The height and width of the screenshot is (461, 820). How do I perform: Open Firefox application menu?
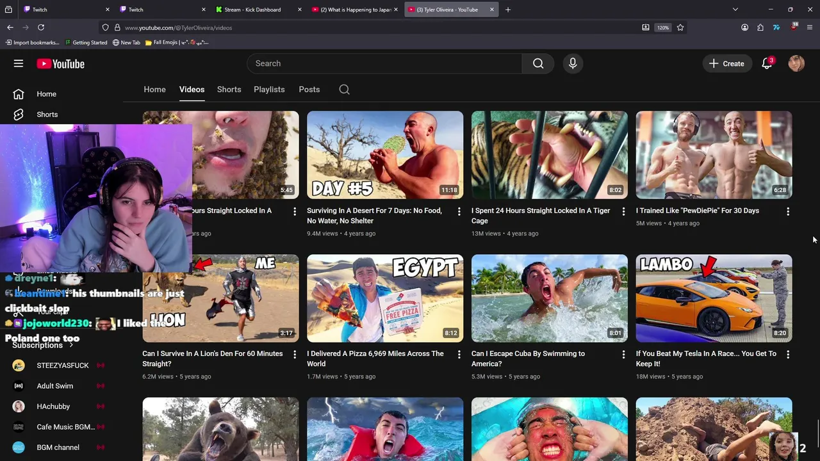pyautogui.click(x=810, y=28)
